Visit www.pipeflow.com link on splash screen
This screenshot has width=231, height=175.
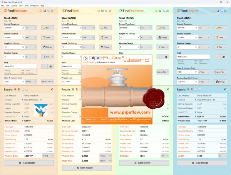point(130,113)
